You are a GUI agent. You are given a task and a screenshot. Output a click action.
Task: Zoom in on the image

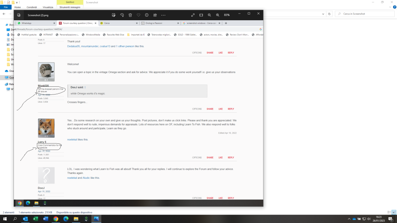click(217, 15)
